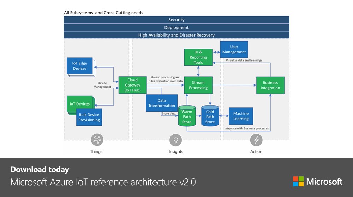
Task: Click 'All Subsystems and Cross-Cutting needs' heading
Action: [x=103, y=13]
